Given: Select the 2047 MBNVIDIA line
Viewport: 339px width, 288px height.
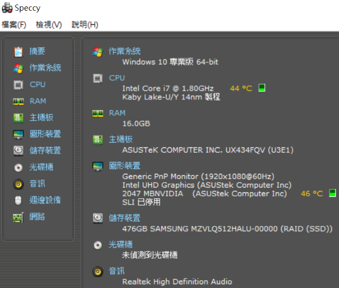Looking at the screenshot, I should 204,194.
